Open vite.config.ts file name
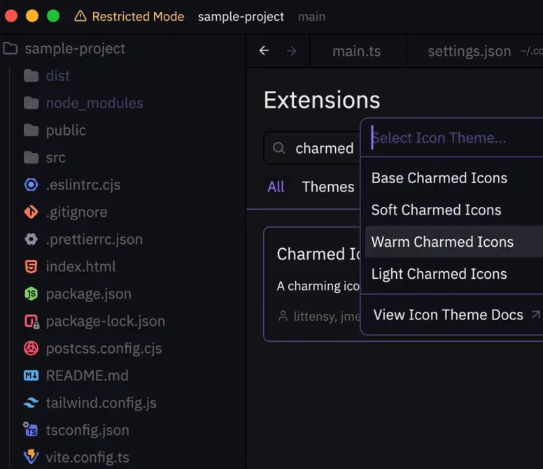The height and width of the screenshot is (469, 543). pyautogui.click(x=87, y=458)
